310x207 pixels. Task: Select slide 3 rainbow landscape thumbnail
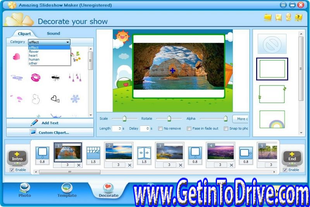coord(170,153)
